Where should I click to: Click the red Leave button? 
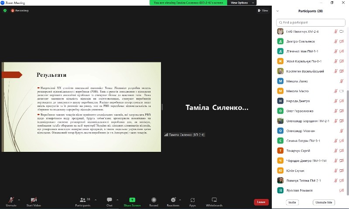tap(261, 202)
